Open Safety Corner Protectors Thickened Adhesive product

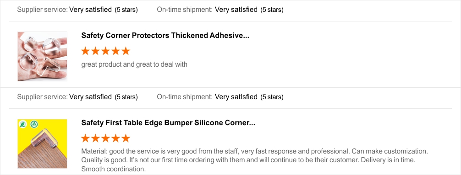point(165,36)
